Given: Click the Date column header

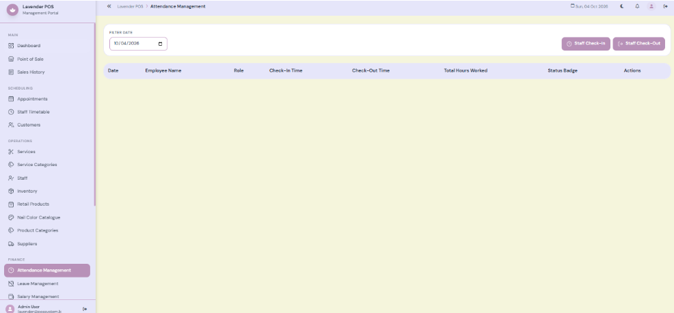Looking at the screenshot, I should click(113, 70).
